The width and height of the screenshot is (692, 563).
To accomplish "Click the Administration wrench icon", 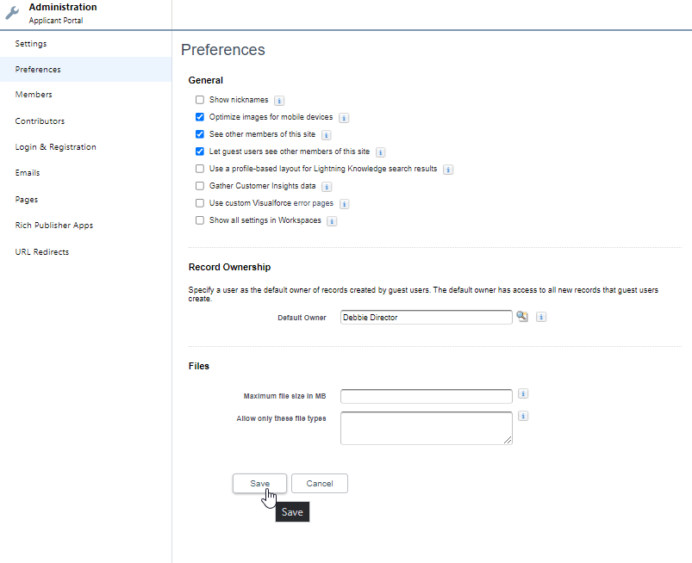I will [x=12, y=13].
